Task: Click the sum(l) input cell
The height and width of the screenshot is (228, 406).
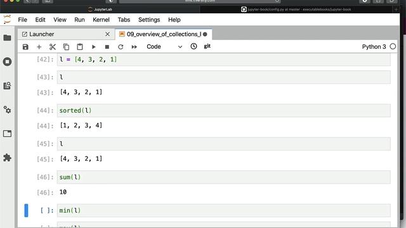Action: click(x=224, y=177)
